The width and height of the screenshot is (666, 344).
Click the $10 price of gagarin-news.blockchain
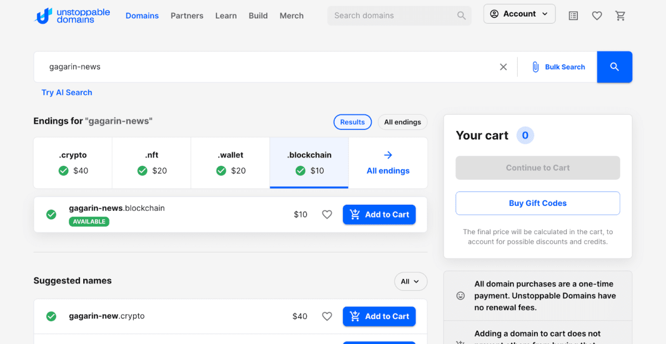(300, 215)
